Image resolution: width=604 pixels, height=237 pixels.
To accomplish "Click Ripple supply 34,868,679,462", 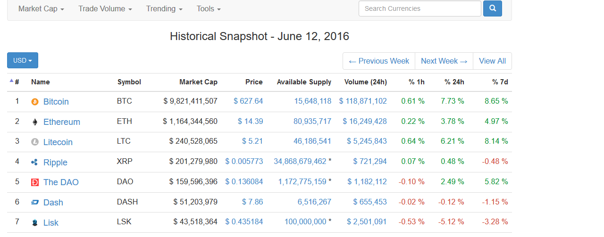I will pyautogui.click(x=300, y=161).
